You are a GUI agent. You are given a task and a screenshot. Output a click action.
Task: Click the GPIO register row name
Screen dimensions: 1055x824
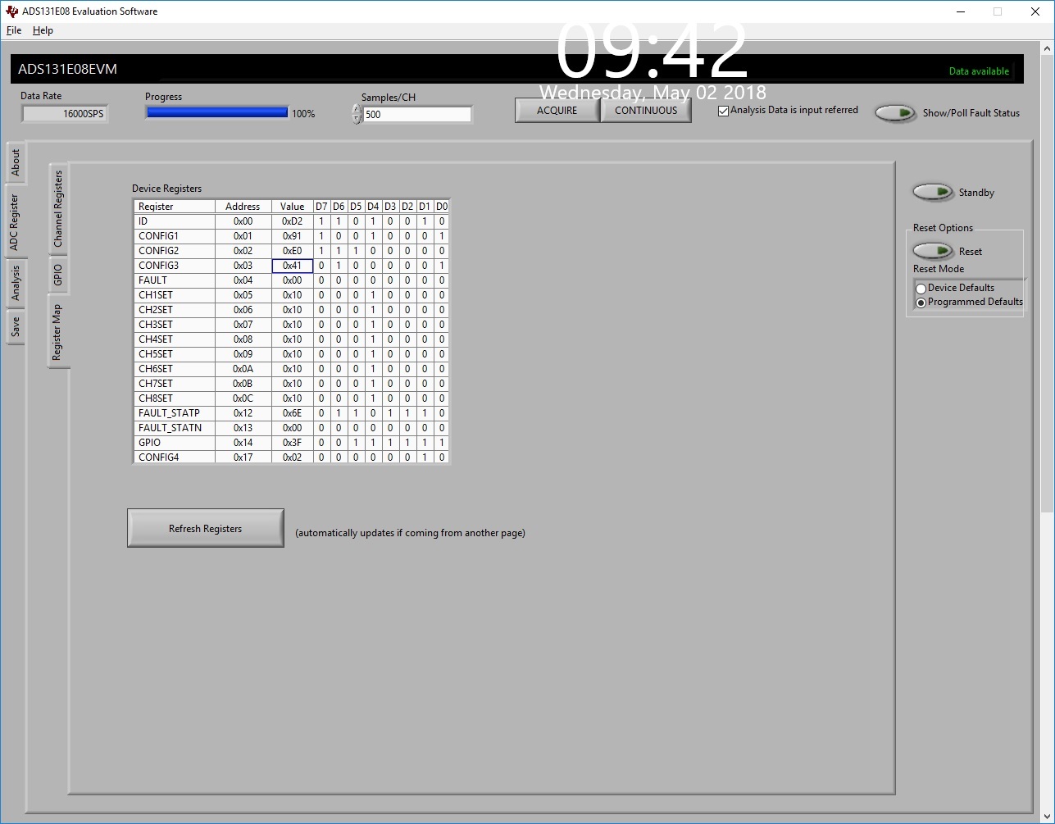tap(175, 443)
